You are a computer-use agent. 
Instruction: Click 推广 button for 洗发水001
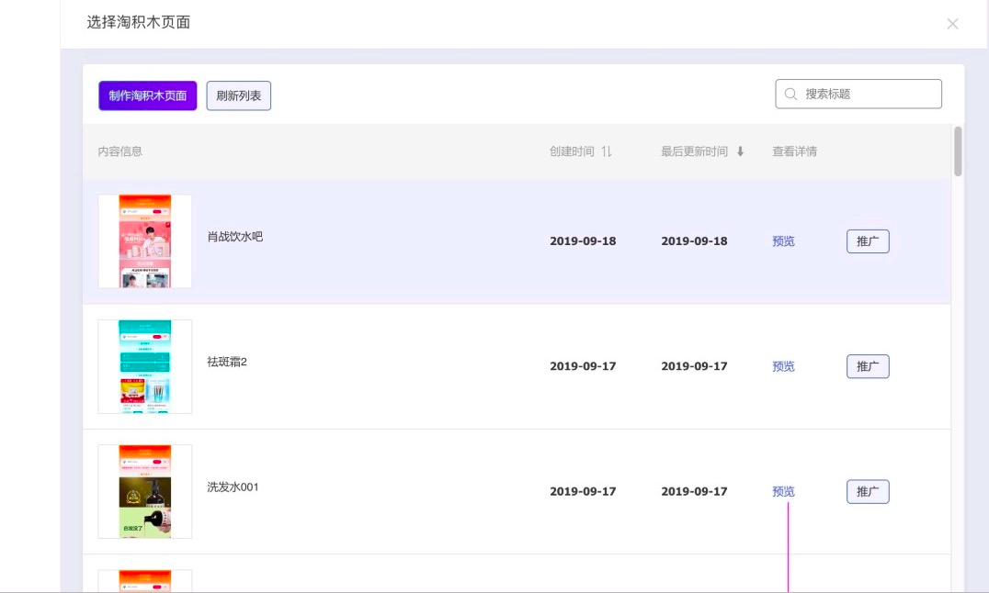[x=868, y=491]
